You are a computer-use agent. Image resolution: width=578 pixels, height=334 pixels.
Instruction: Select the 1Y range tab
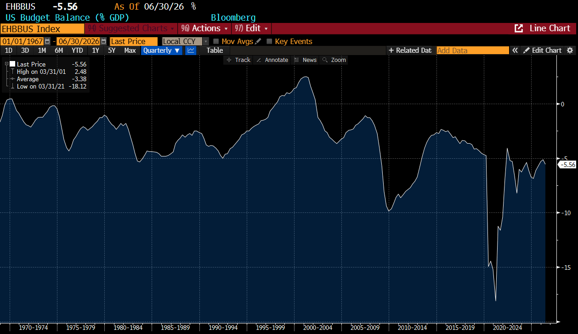point(96,50)
